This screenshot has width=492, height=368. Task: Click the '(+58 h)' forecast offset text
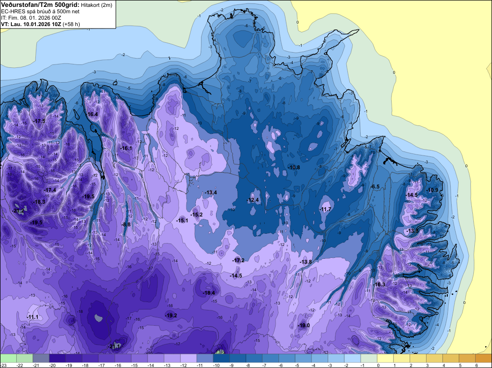(x=71, y=24)
